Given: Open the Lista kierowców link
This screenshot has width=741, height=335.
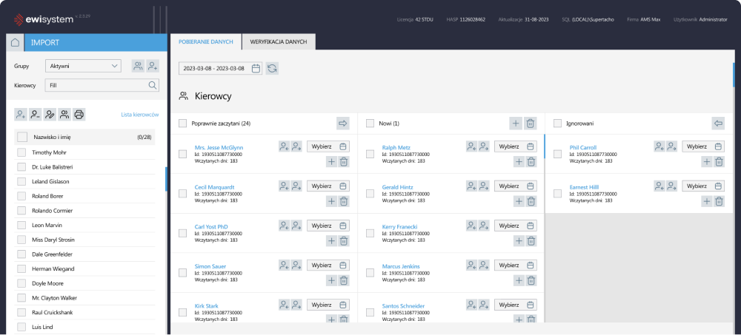Looking at the screenshot, I should coord(140,115).
